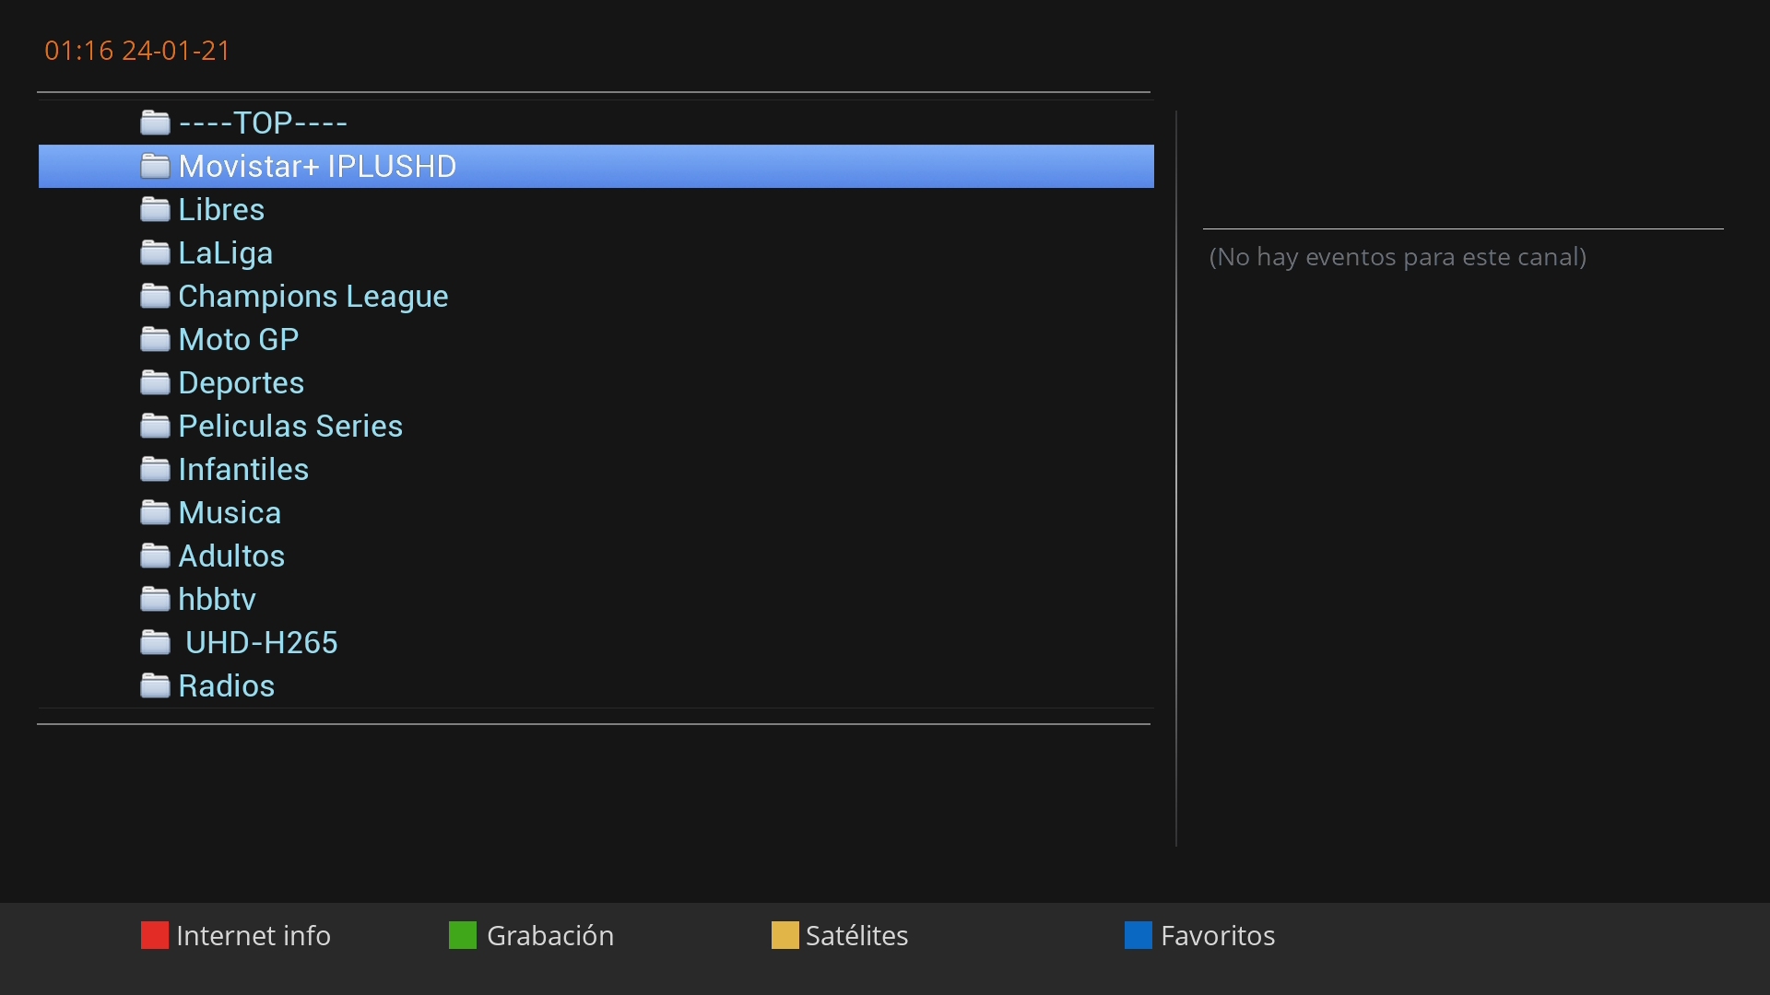Screen dimensions: 1770x995
Task: Click the Deportes folder icon
Action: (155, 382)
